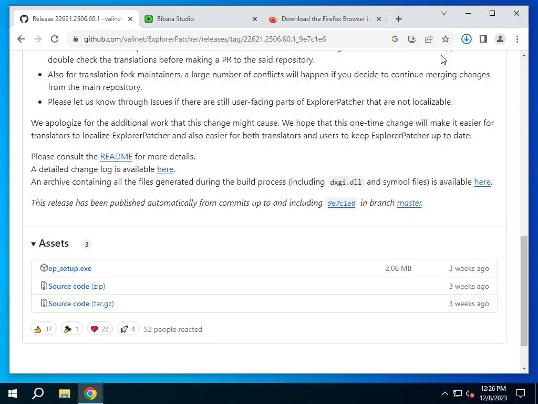Open the build archive here link

click(x=482, y=181)
